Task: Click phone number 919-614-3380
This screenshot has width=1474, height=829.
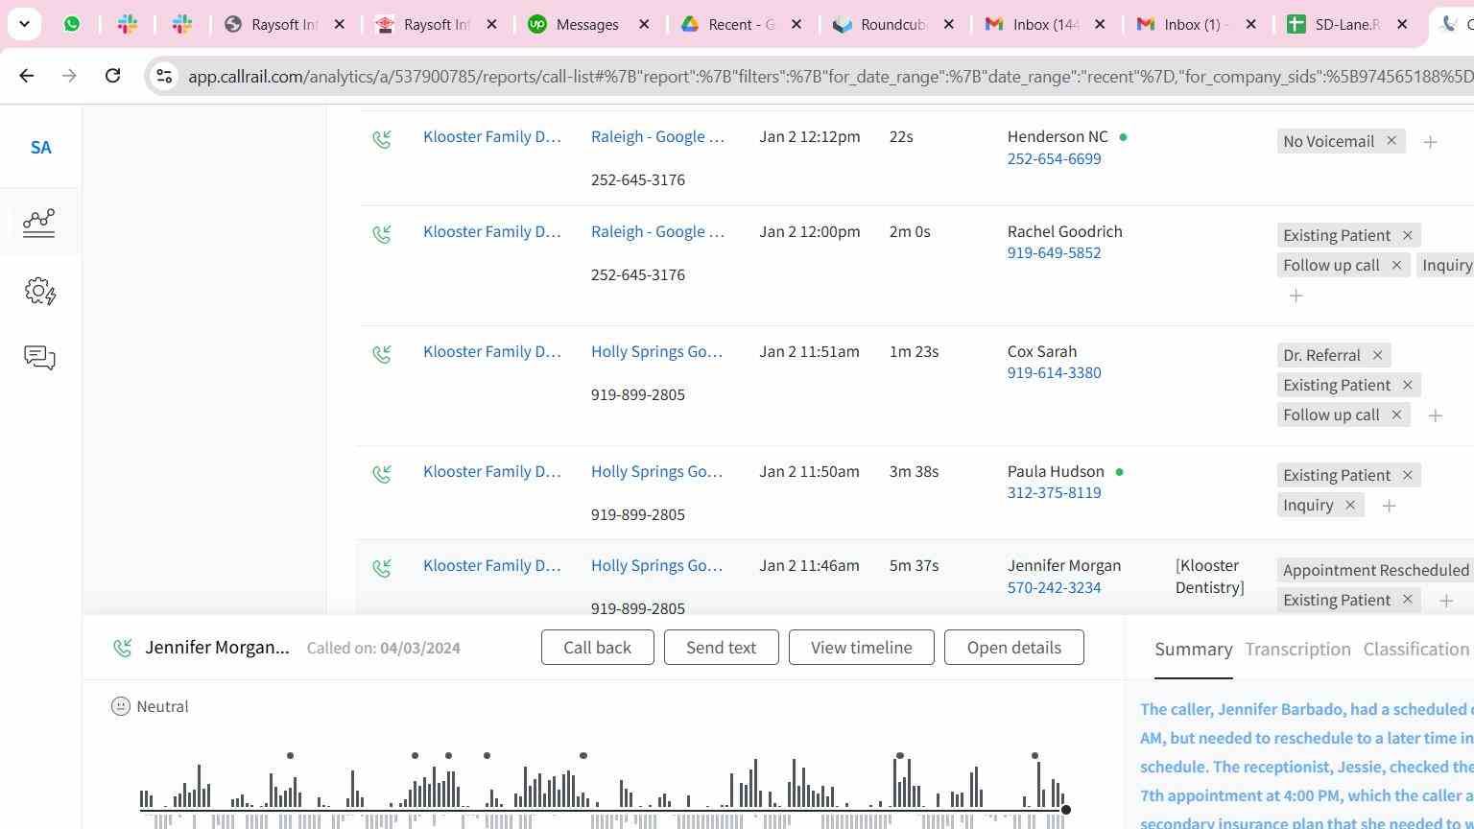Action: tap(1054, 372)
